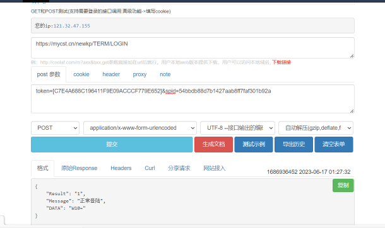
Task: Click the 测试示例 button
Action: click(x=254, y=144)
